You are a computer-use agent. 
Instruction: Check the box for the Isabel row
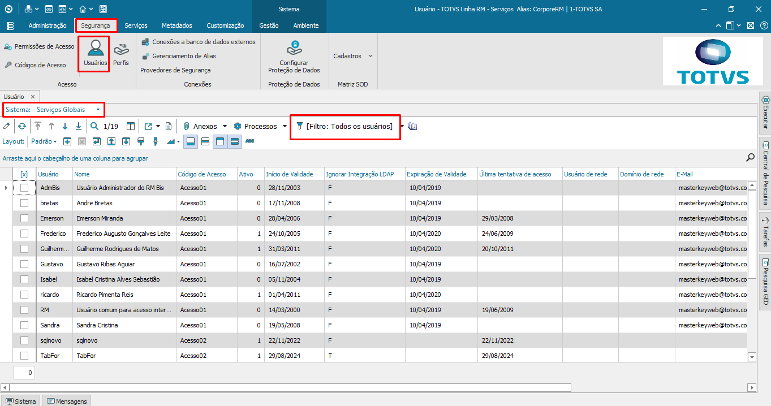(x=24, y=279)
